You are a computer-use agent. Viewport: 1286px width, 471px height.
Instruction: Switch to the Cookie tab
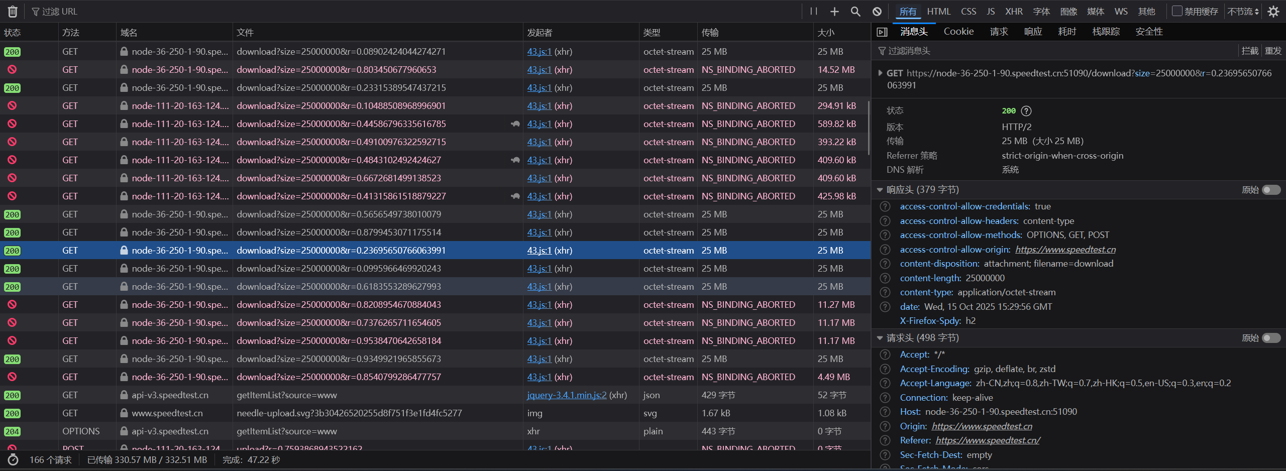958,32
